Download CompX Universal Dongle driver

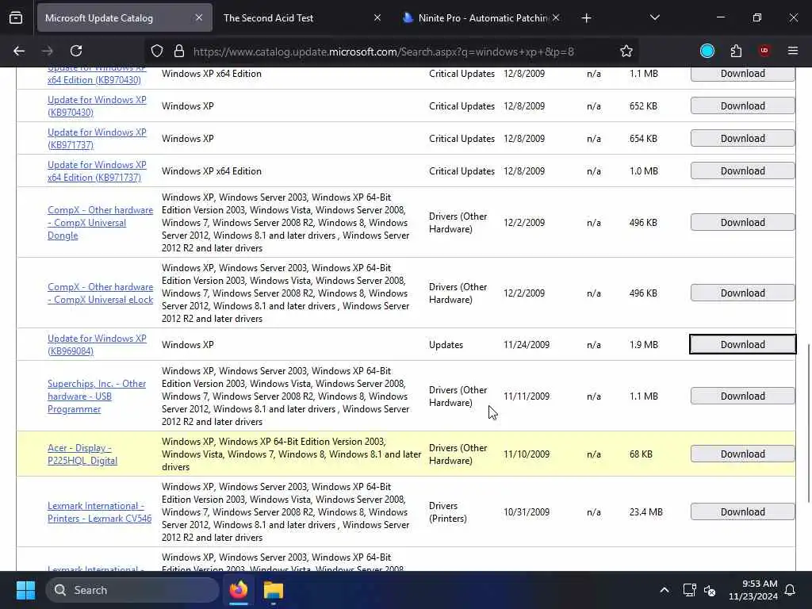(x=742, y=222)
